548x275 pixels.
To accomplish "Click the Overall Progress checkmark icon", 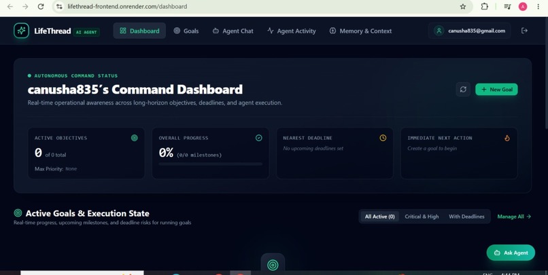I will tap(258, 138).
